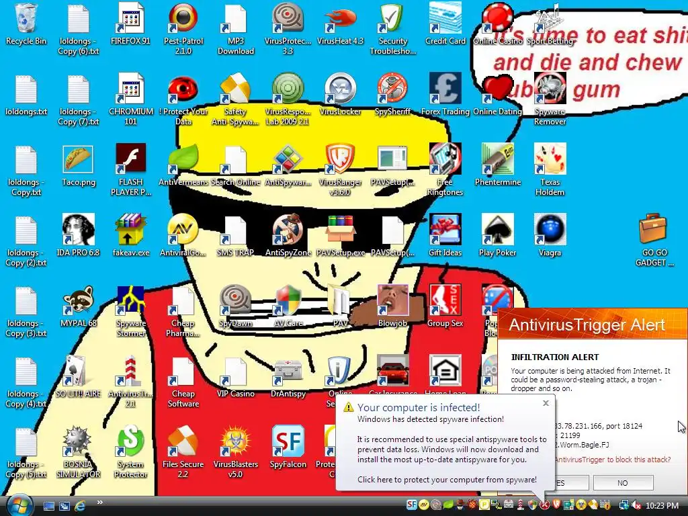Click the Viagra blue orb icon
This screenshot has width=688, height=516.
550,230
